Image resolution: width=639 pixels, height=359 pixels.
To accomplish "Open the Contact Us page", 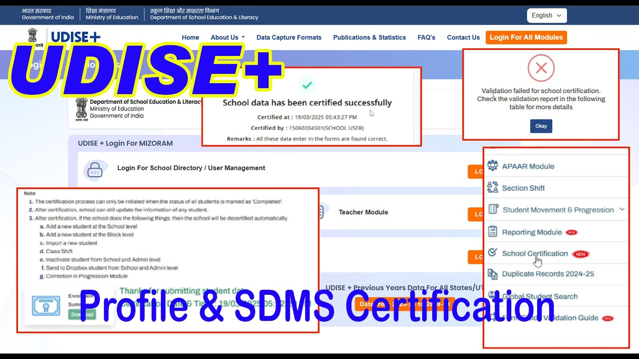I will (463, 37).
